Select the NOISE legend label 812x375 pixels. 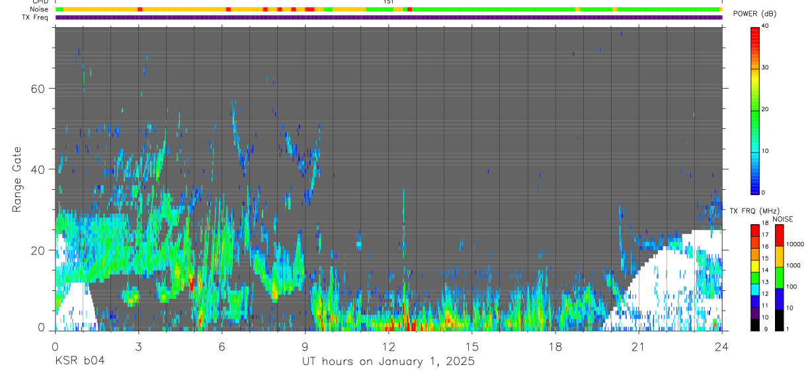click(x=783, y=219)
